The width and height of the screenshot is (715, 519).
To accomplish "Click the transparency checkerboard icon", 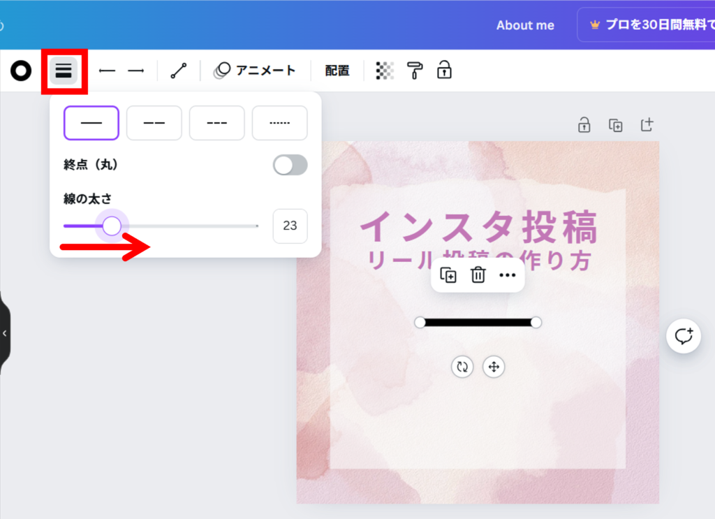I will (x=385, y=71).
